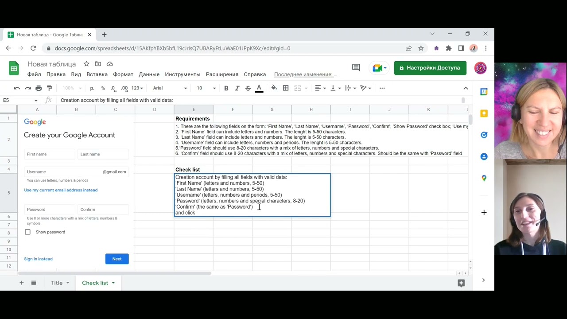Screen dimensions: 567x319
Task: Open the all sheets list
Action: click(x=34, y=283)
